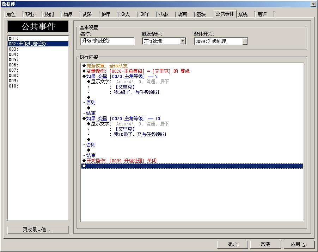Open the 护甲 tab
The height and width of the screenshot is (252, 318).
coord(108,14)
